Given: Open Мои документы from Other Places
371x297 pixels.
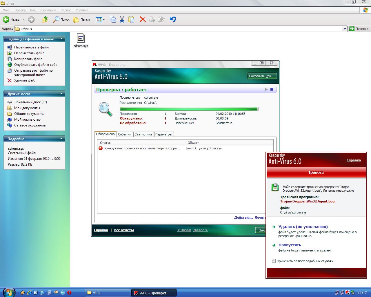Looking at the screenshot, I should [27, 108].
